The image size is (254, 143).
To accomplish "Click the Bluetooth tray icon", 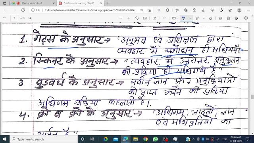I will pos(203,139).
